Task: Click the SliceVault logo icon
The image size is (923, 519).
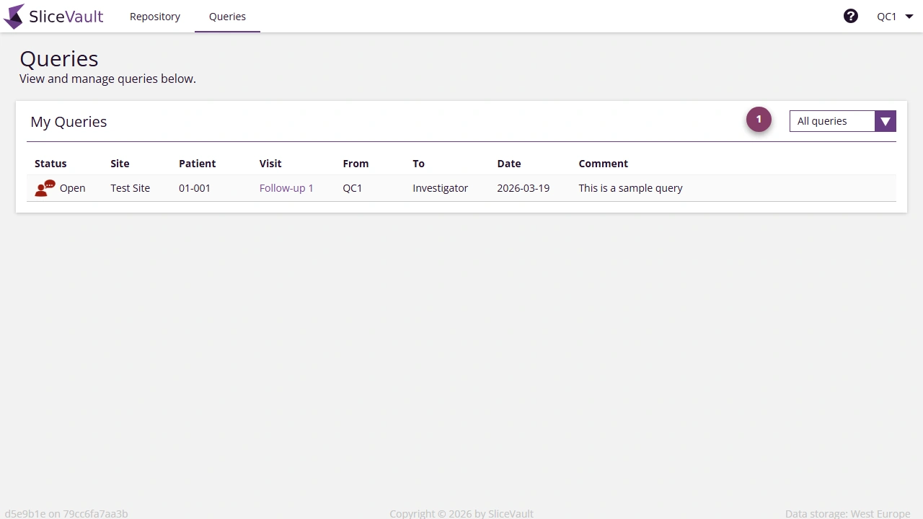Action: [x=13, y=16]
